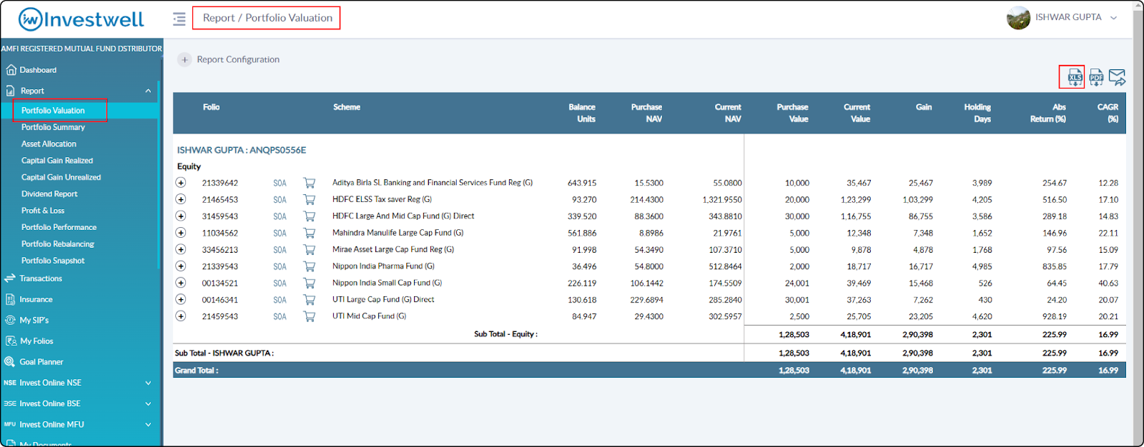Click Insurance document icon

[x=10, y=299]
